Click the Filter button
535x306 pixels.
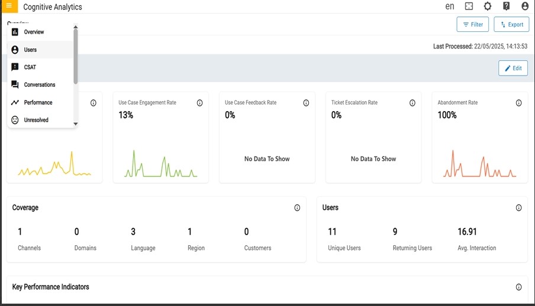(473, 24)
